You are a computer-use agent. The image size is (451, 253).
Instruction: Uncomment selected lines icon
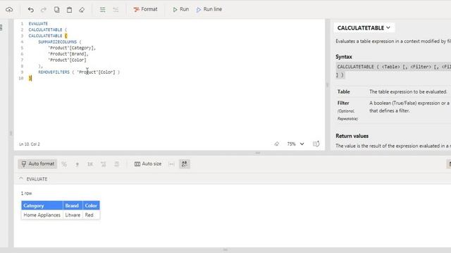[x=116, y=9]
